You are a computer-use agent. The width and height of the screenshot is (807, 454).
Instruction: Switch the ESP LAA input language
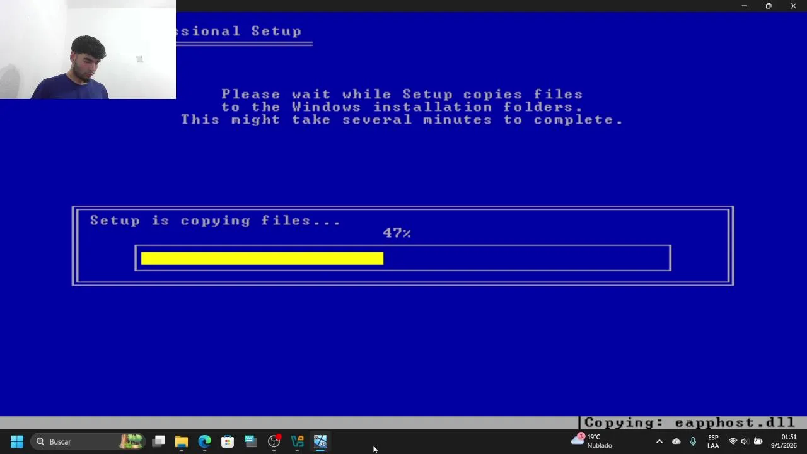[713, 441]
